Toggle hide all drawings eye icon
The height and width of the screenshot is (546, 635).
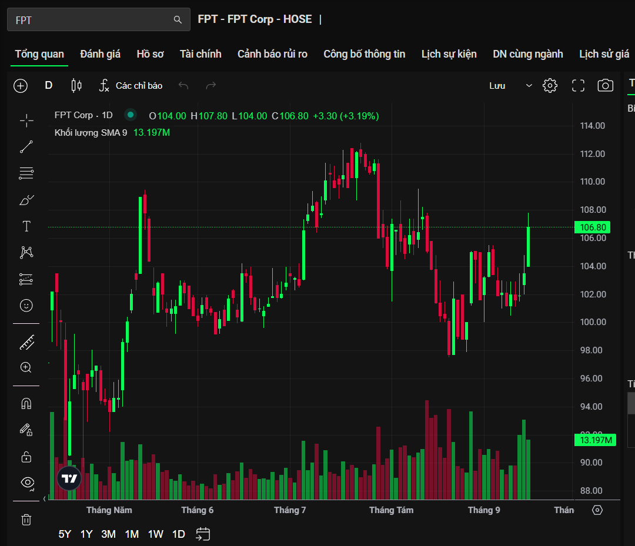[x=28, y=483]
